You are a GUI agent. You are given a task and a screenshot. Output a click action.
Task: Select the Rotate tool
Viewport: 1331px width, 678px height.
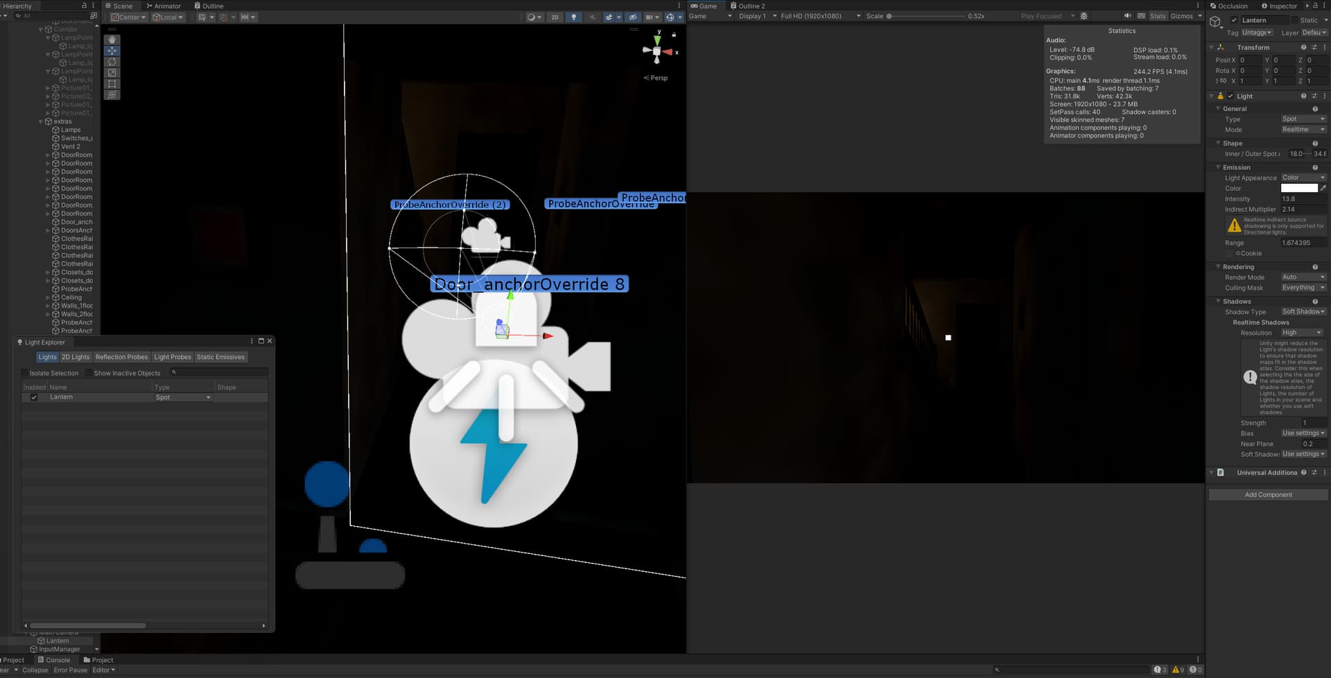tap(112, 62)
